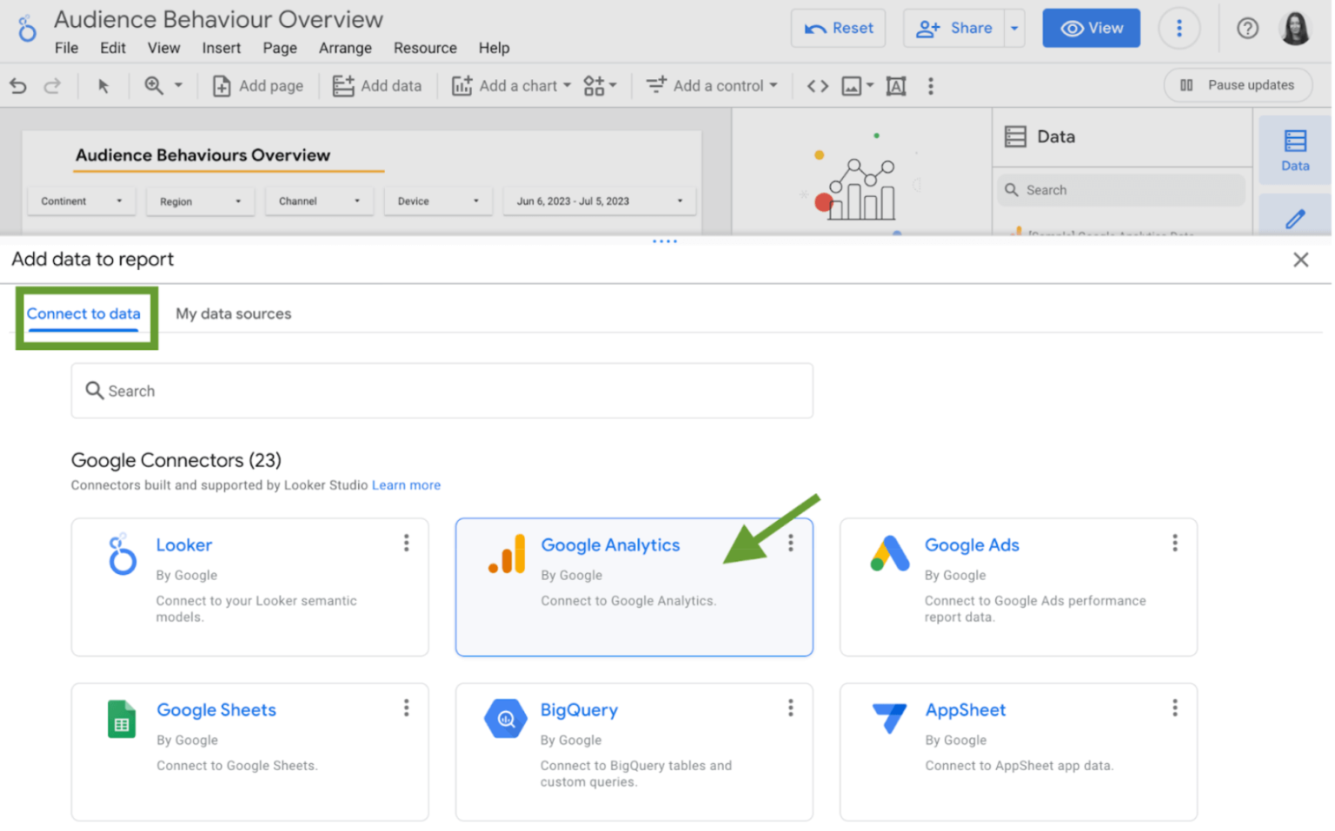Click Pause updates button

(x=1238, y=85)
